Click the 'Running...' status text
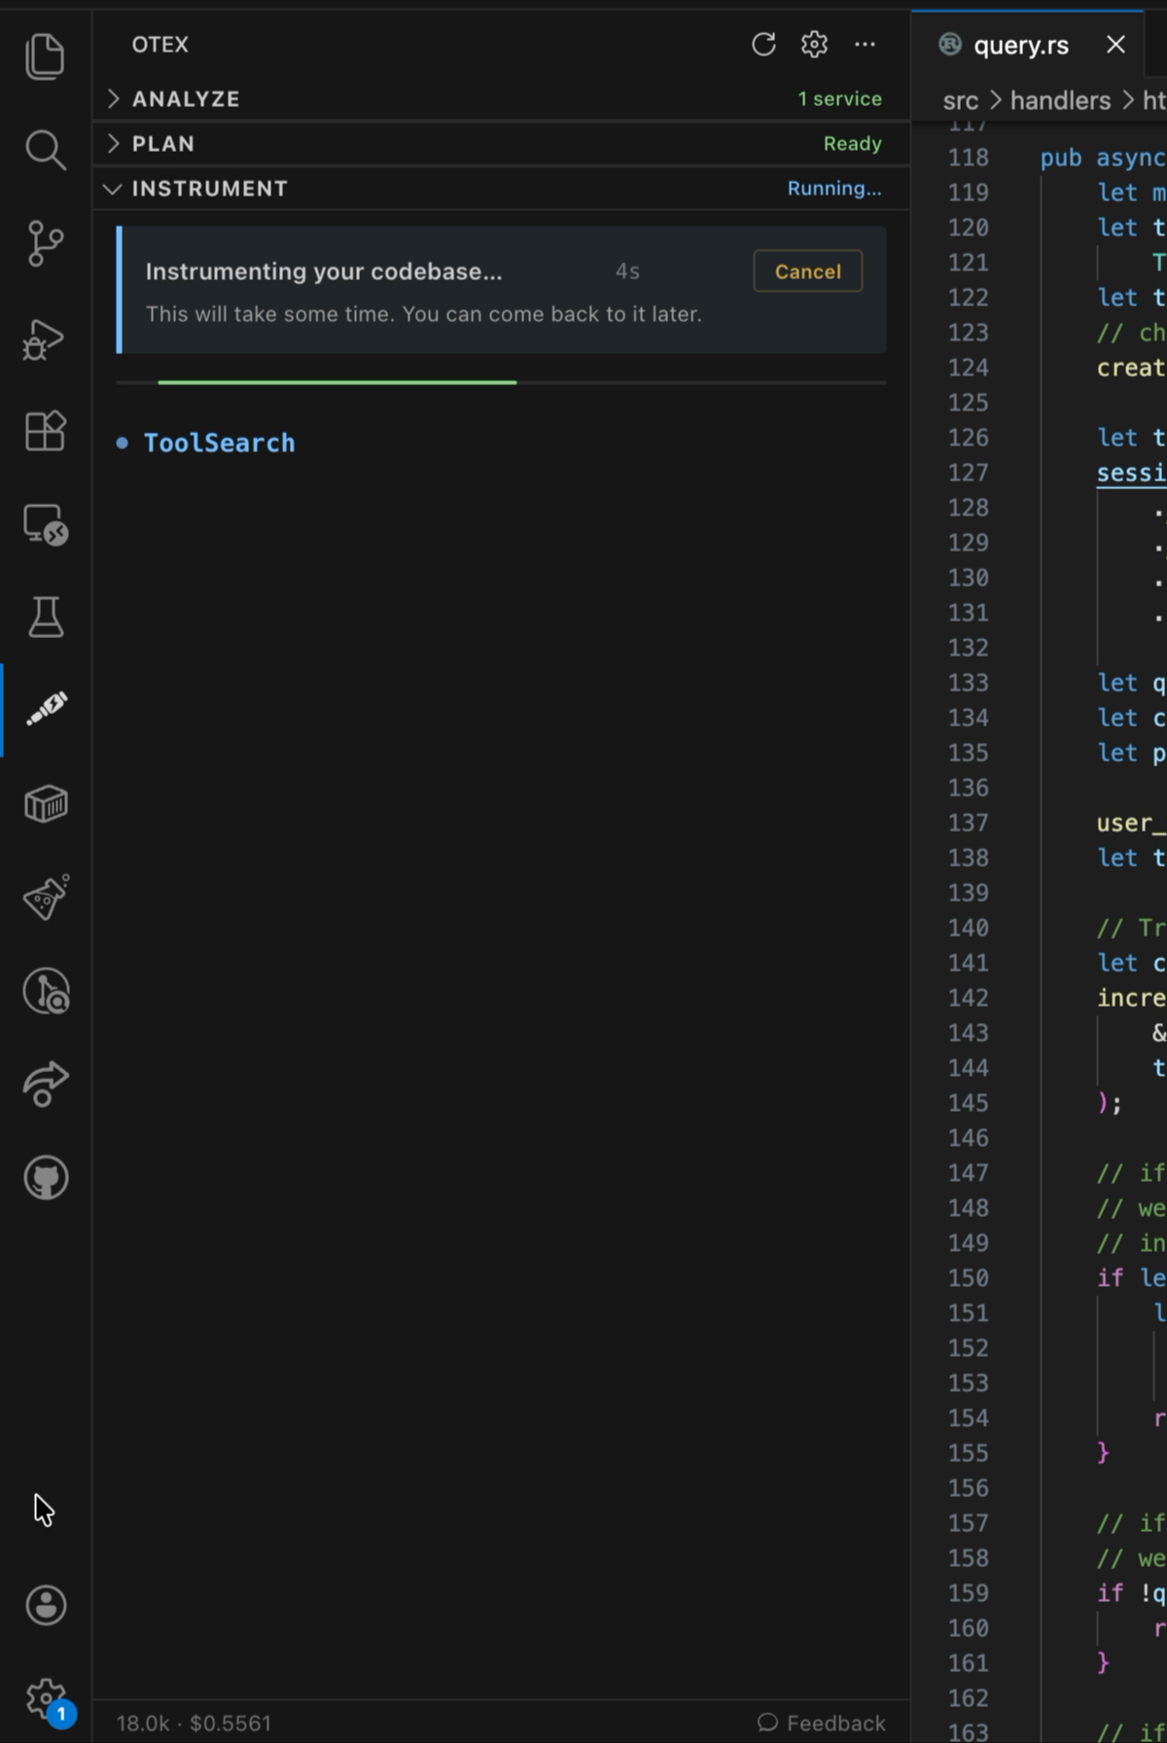The width and height of the screenshot is (1167, 1743). tap(834, 189)
